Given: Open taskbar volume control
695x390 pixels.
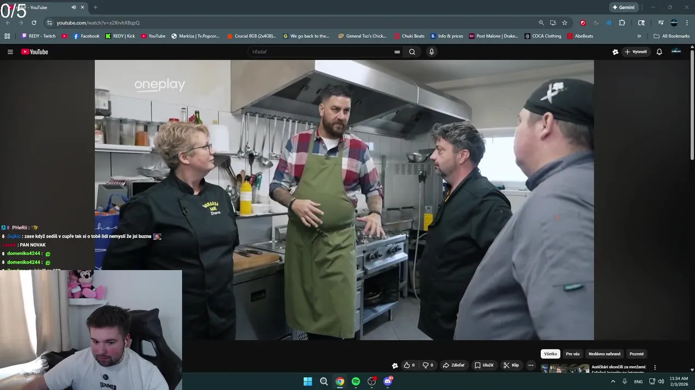Looking at the screenshot, I should point(661,381).
